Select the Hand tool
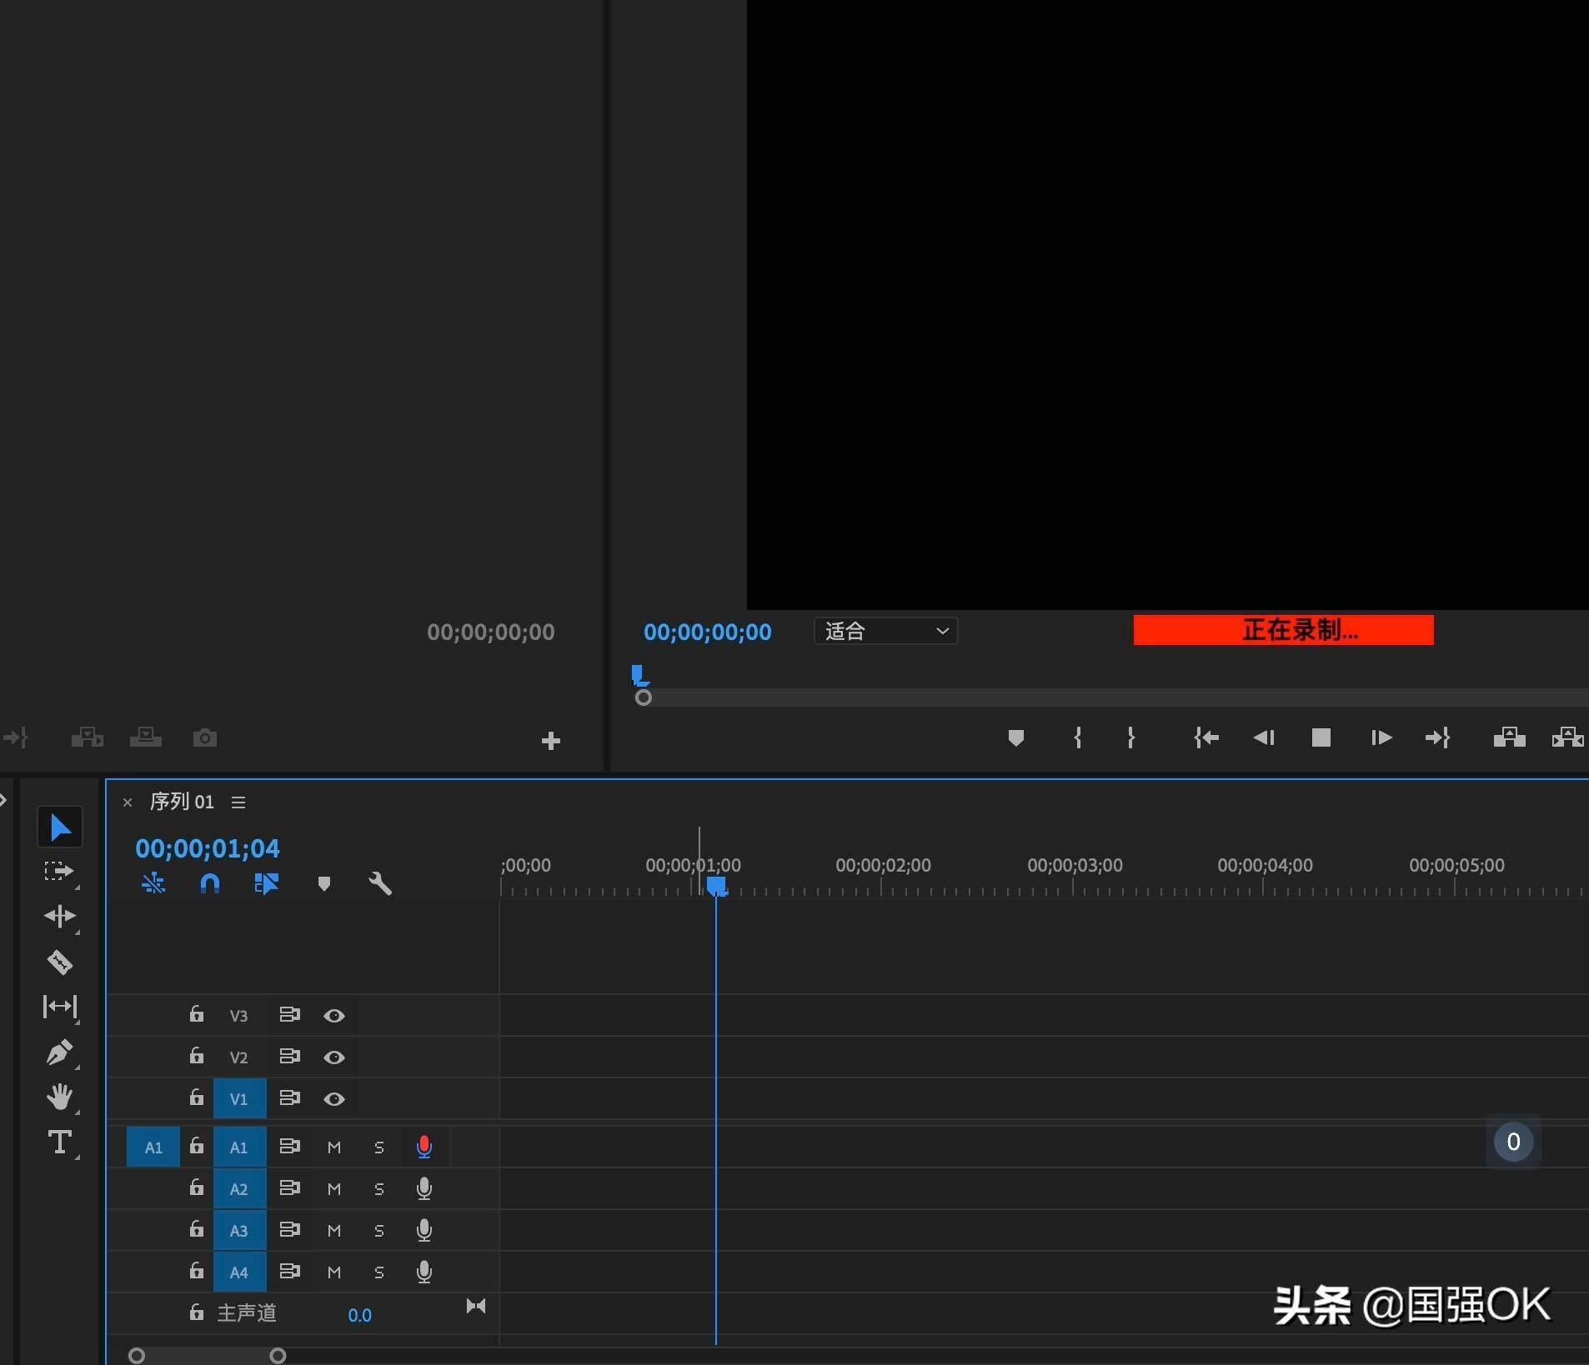 (x=59, y=1097)
